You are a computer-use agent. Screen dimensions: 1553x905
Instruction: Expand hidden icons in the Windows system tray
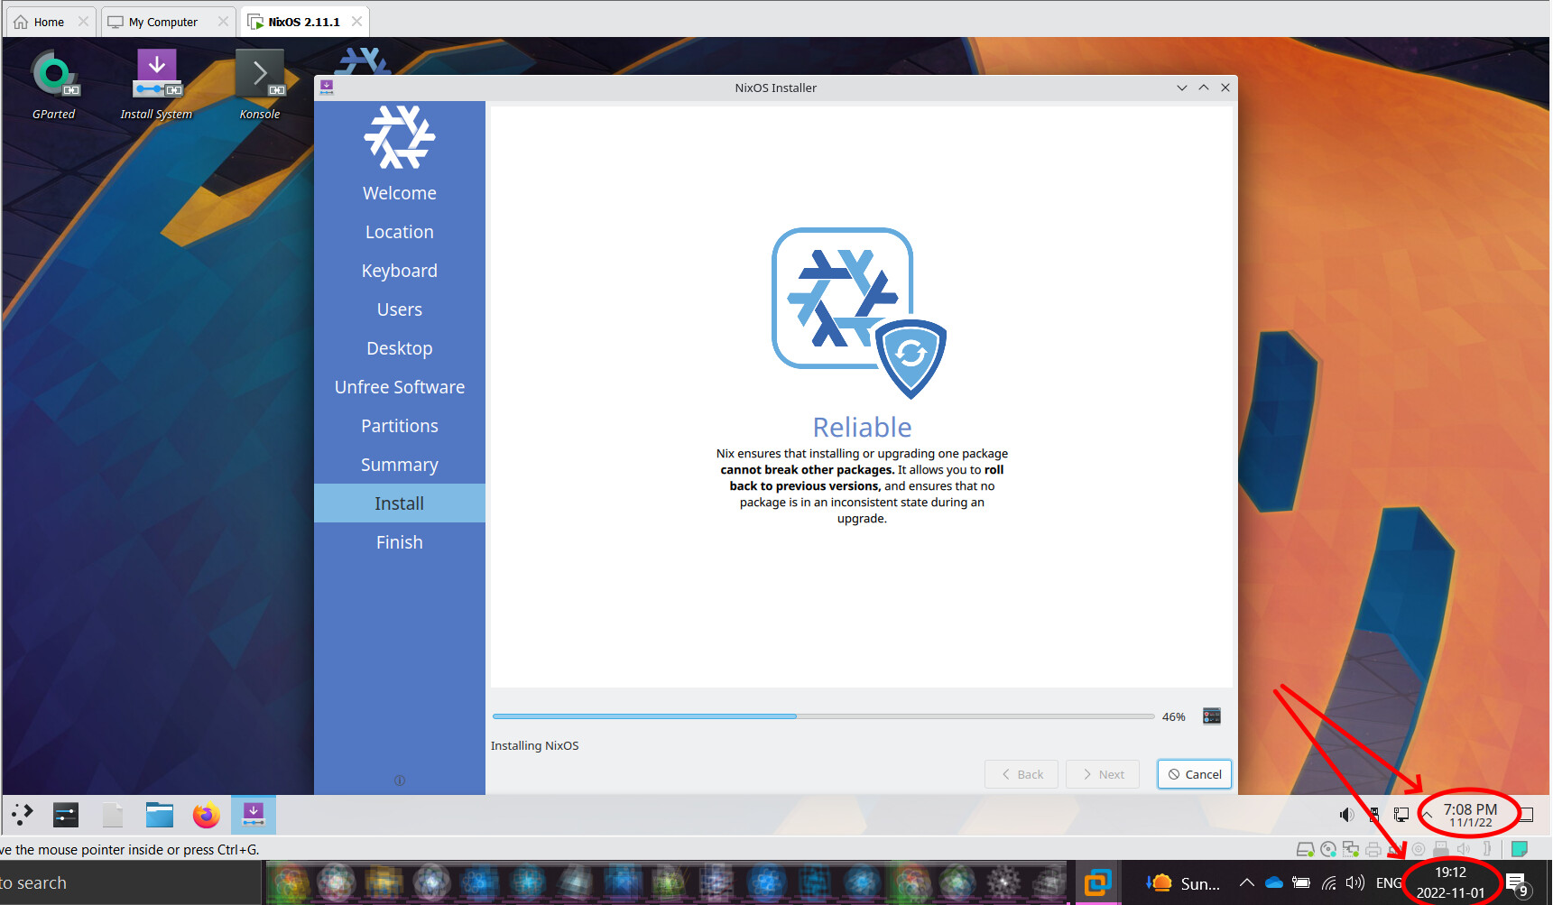(x=1245, y=882)
